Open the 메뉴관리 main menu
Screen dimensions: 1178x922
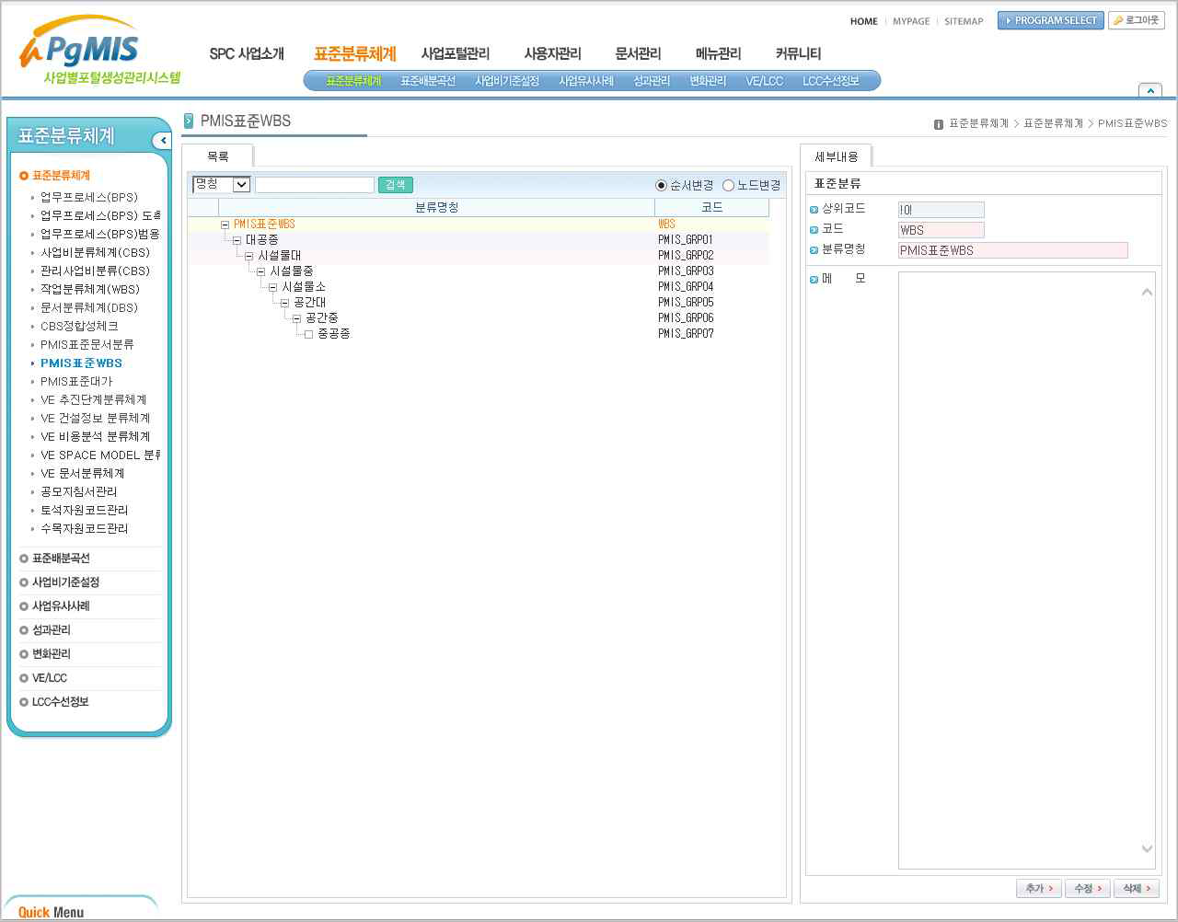click(719, 54)
